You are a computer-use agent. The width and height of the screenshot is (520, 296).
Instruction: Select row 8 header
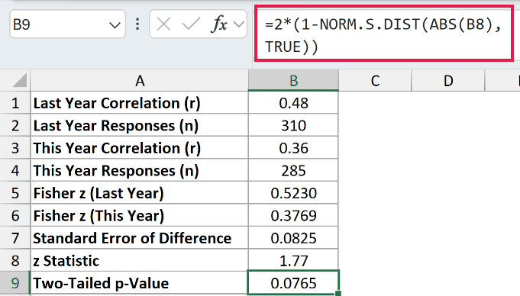[15, 261]
